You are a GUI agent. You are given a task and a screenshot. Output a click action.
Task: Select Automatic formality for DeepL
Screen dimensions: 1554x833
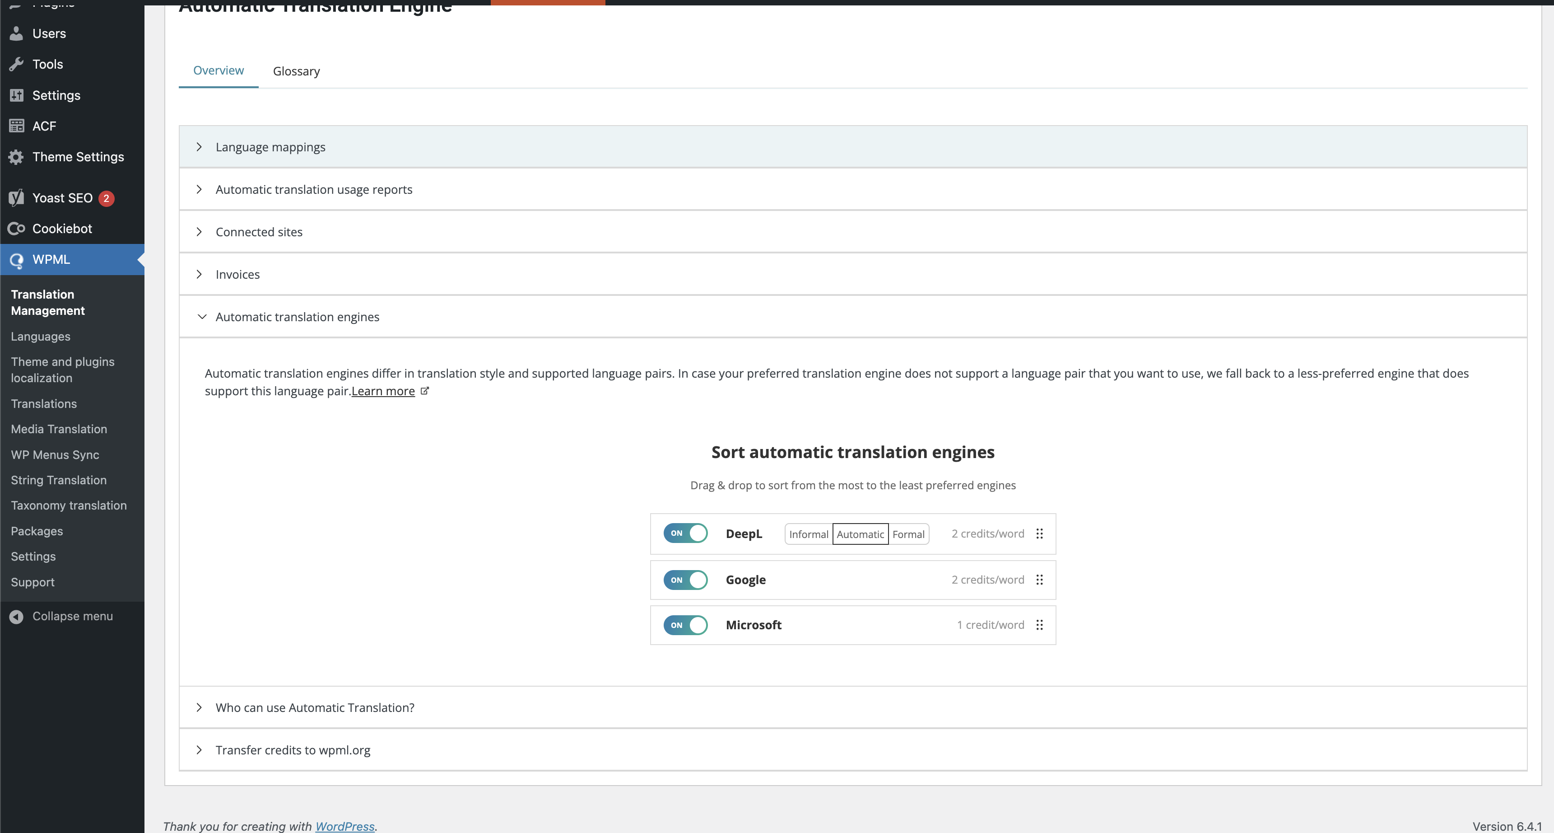click(x=860, y=534)
